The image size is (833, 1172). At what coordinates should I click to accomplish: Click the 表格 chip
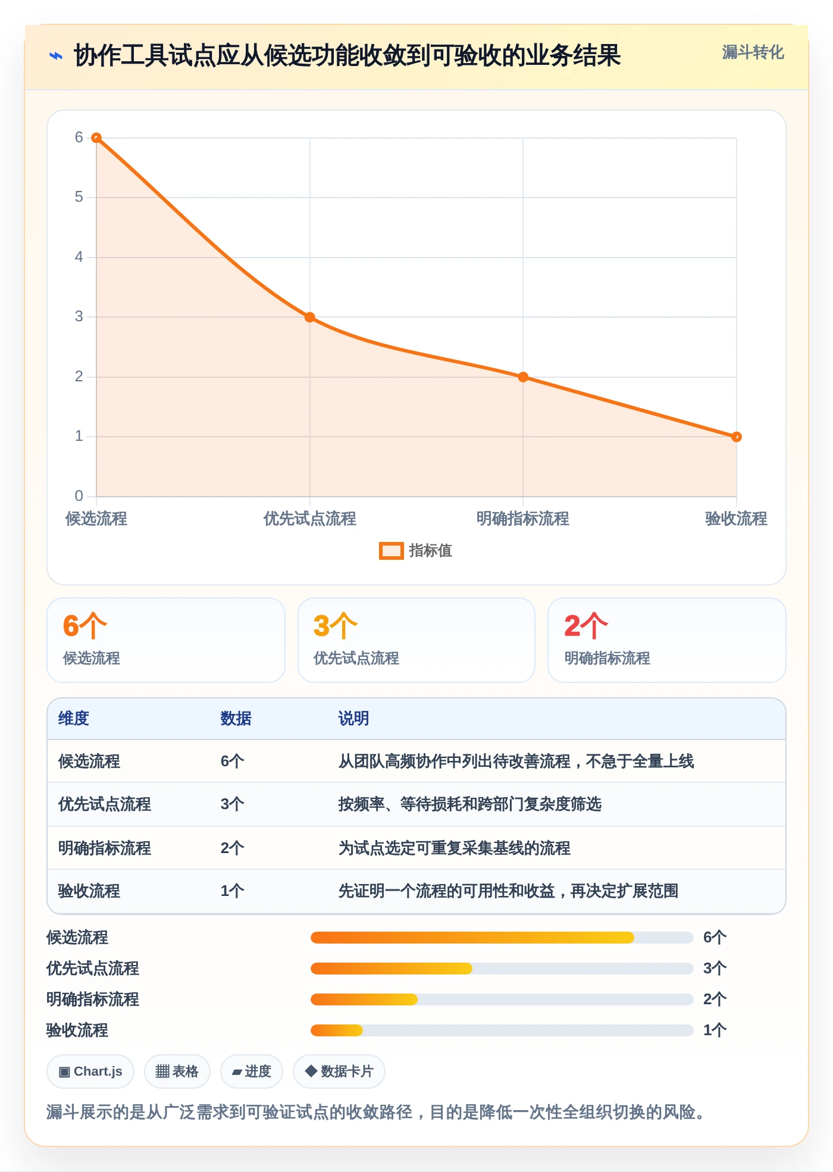(177, 1071)
